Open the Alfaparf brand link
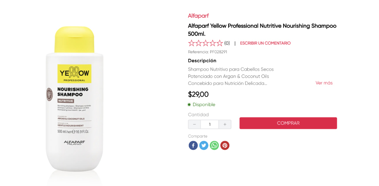Screen dimensions: 379x186 coord(198,16)
